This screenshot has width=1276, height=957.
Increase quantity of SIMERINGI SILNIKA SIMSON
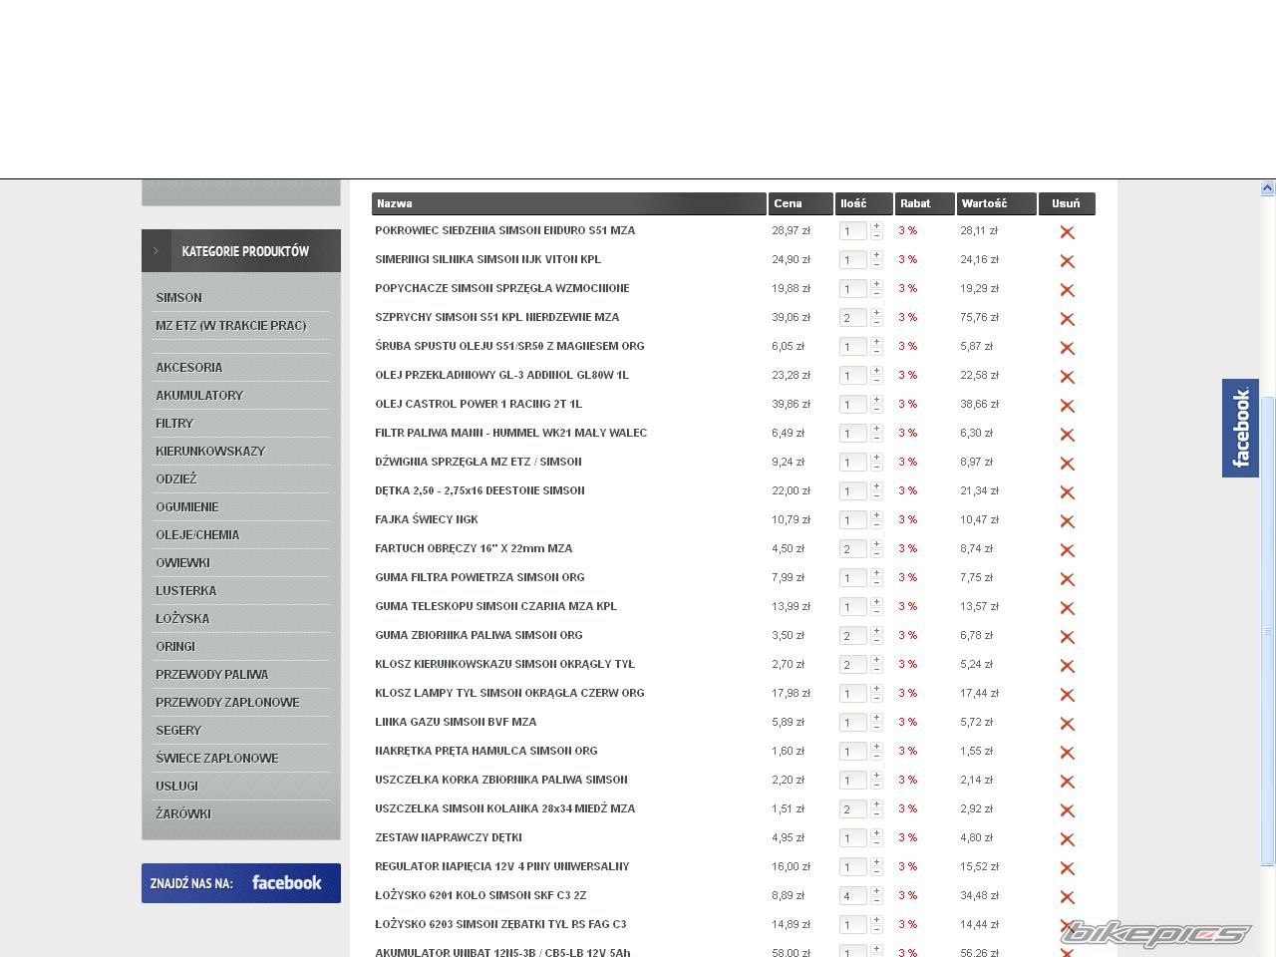pos(876,255)
